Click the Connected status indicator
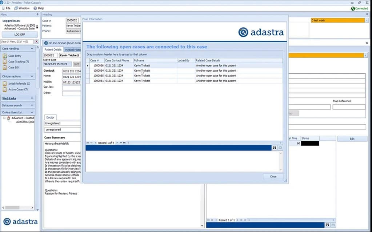This screenshot has width=372, height=232. [x=359, y=8]
